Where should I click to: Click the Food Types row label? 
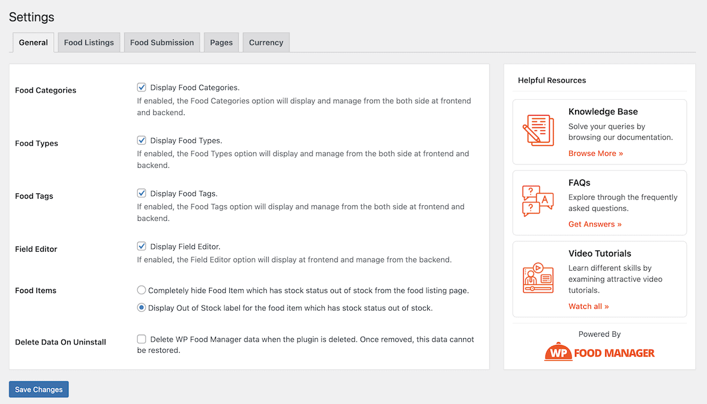37,143
